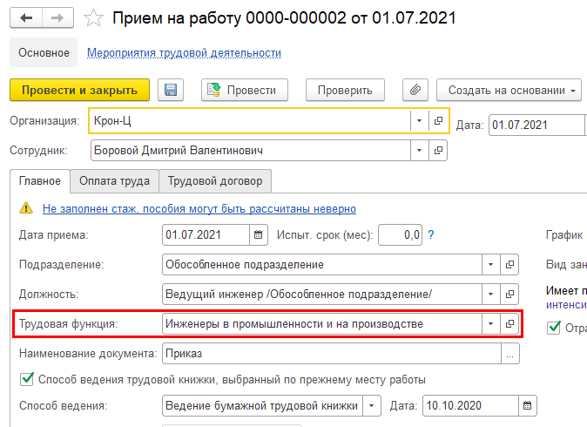Switch to the Трудовой договор tab
Viewport: 587px width, 427px height.
coord(214,181)
